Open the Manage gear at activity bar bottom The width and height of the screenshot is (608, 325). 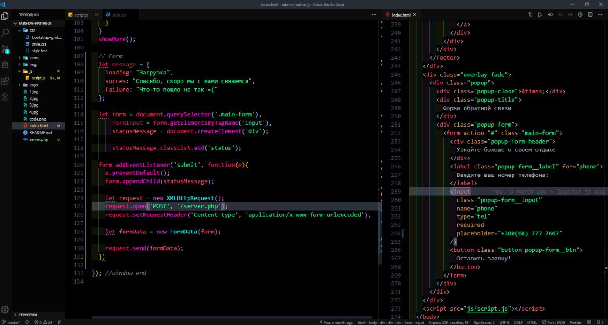tap(5, 310)
